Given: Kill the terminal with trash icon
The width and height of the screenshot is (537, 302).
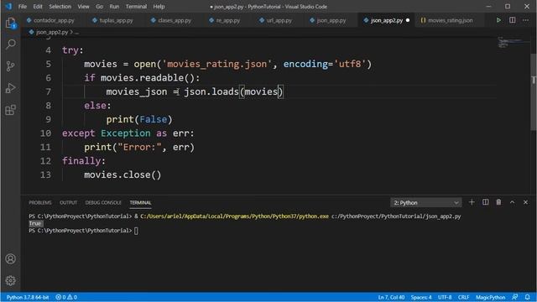Looking at the screenshot, I should (498, 202).
